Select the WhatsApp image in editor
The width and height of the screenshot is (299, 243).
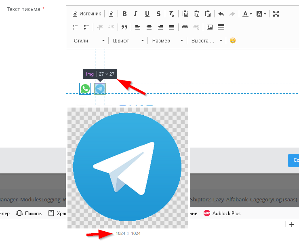click(85, 89)
